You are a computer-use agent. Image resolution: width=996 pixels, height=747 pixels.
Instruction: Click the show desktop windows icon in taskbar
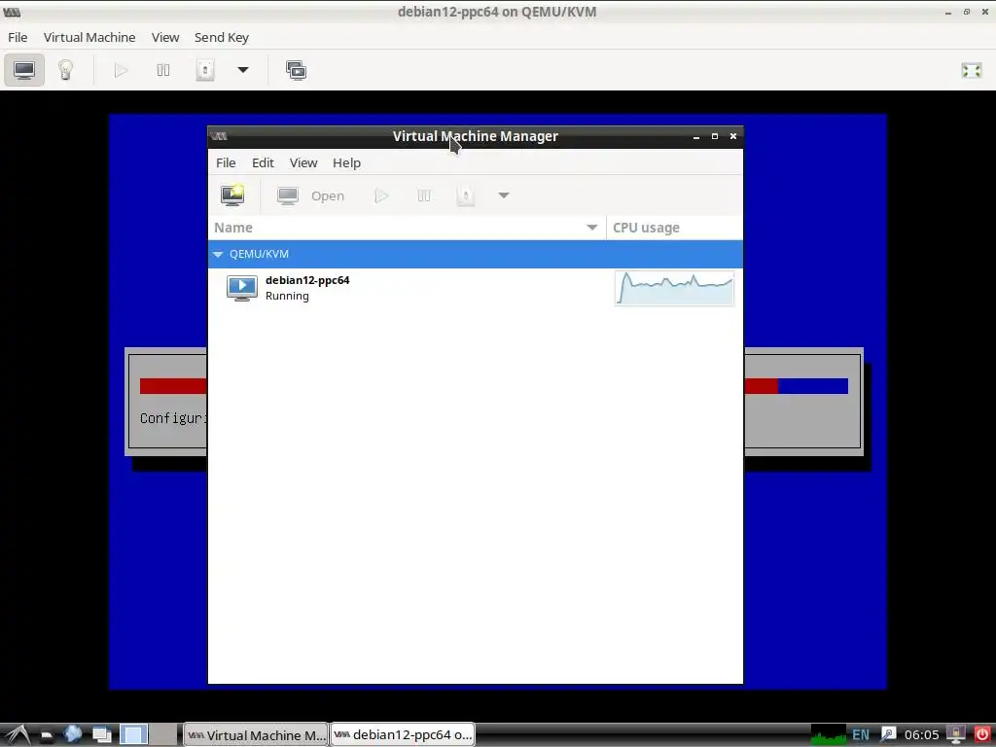click(101, 735)
